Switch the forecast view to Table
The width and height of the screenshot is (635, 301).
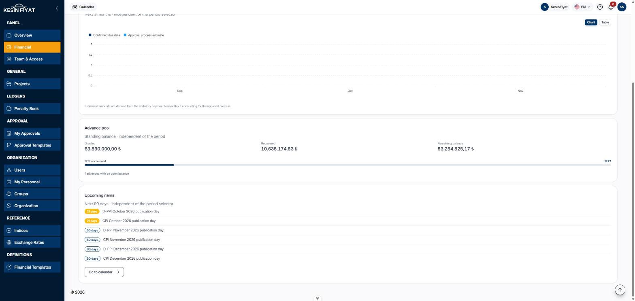tap(605, 22)
